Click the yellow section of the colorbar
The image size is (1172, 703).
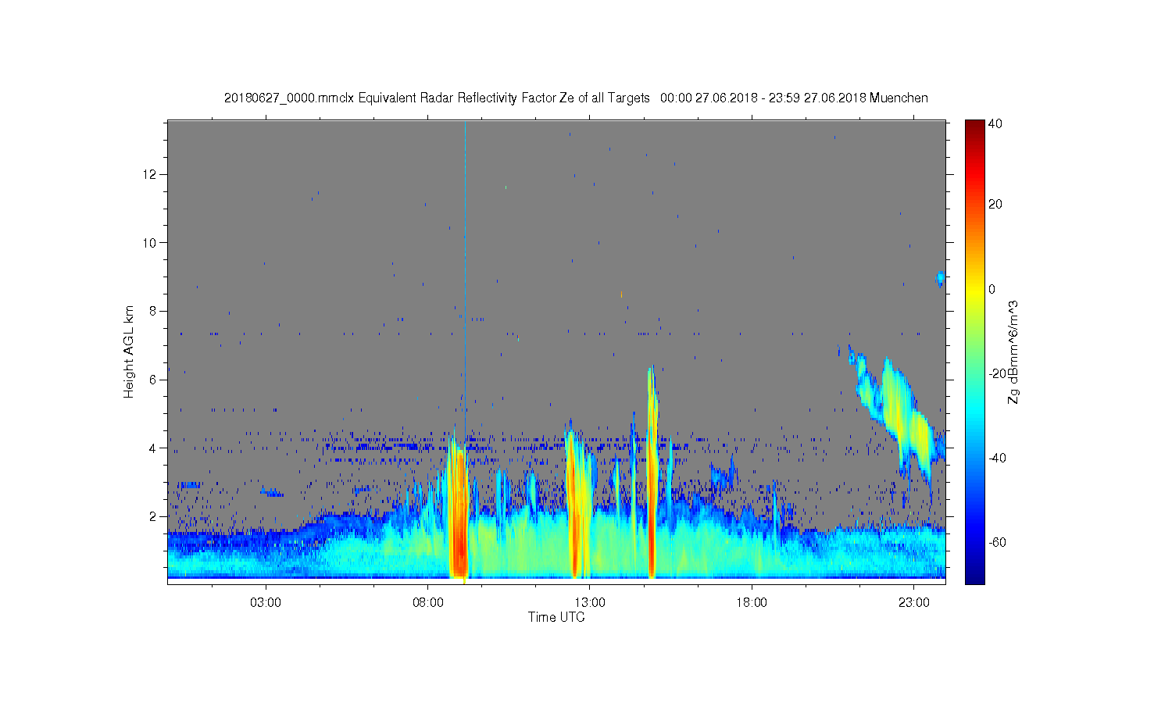pos(974,291)
